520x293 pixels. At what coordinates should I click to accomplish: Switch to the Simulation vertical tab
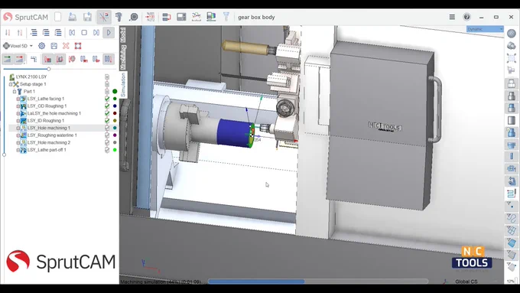coord(122,85)
